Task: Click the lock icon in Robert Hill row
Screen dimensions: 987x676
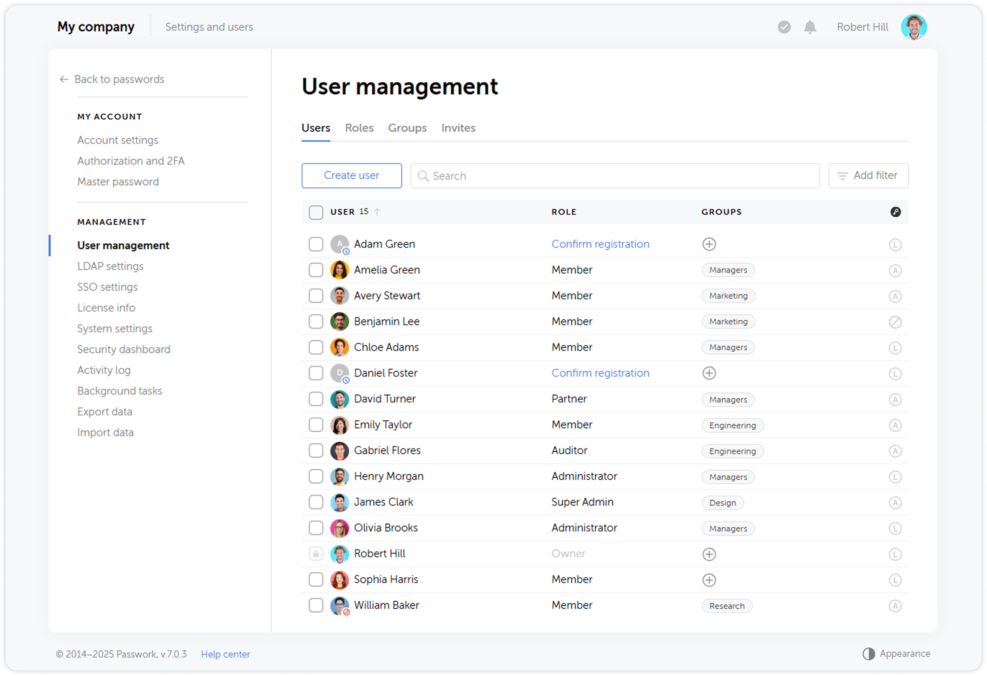Action: pos(316,553)
